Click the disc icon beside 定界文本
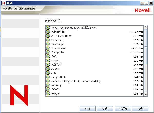This screenshot has height=113, width=154. coord(48,65)
